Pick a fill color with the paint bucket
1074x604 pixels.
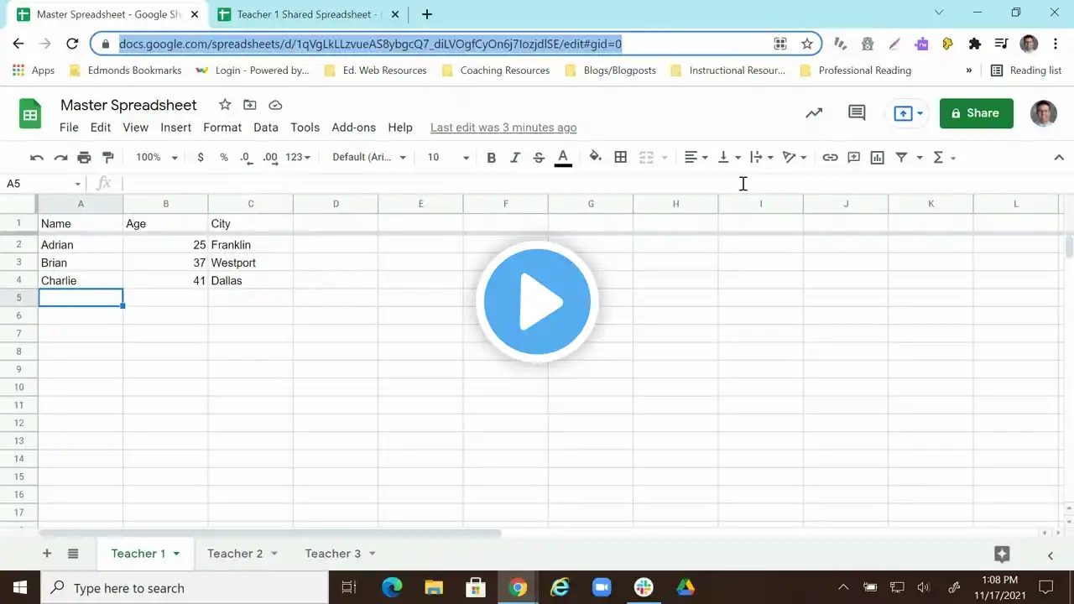(596, 157)
